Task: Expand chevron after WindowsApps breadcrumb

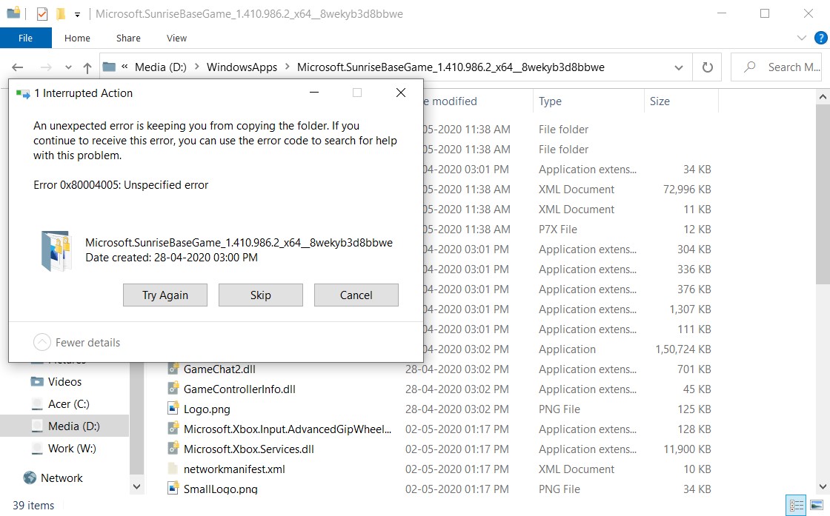Action: (288, 67)
